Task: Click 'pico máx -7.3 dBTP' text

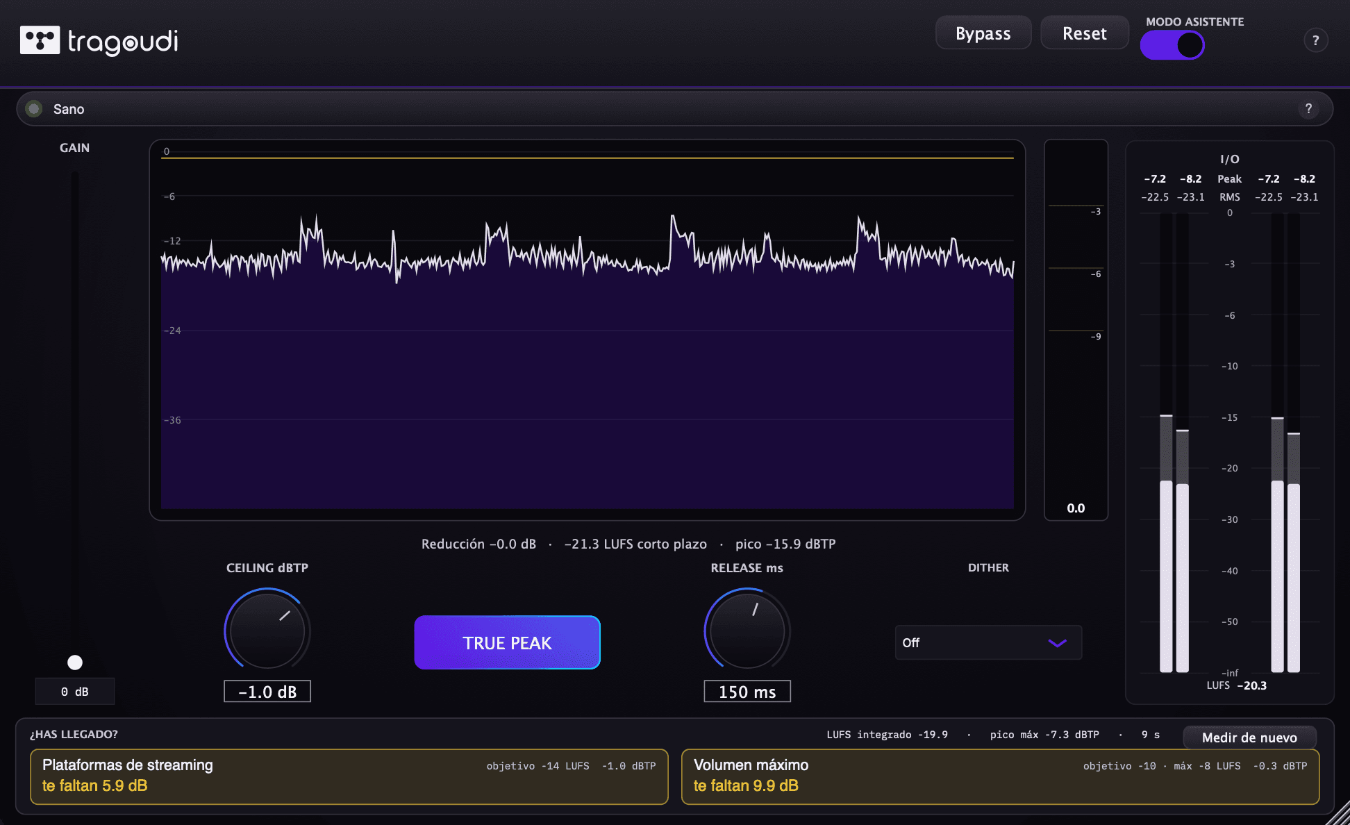Action: (1044, 735)
